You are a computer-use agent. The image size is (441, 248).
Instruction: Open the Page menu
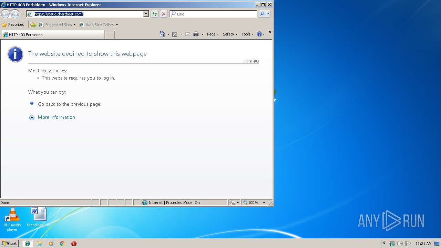tap(213, 34)
